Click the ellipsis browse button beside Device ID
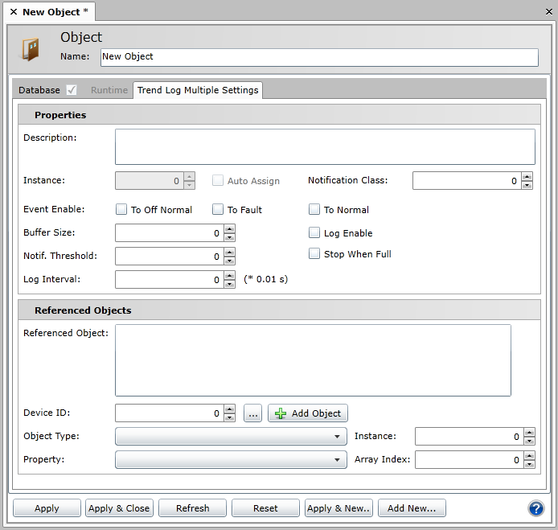 point(252,413)
